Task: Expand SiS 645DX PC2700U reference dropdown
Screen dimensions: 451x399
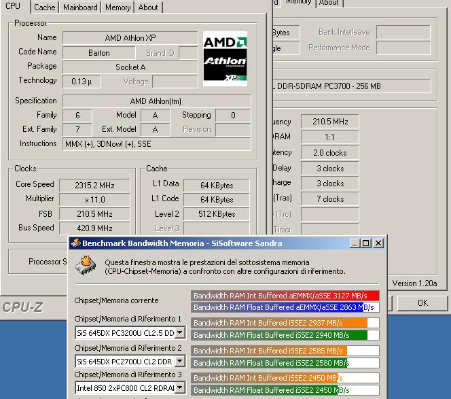Action: coord(180,361)
